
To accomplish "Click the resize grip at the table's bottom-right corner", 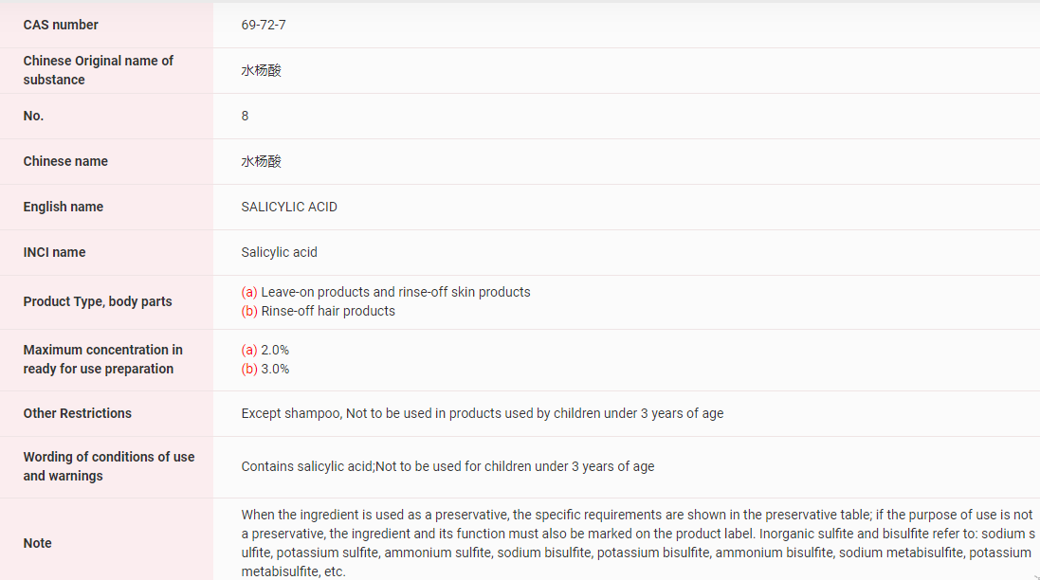I will 1034,574.
